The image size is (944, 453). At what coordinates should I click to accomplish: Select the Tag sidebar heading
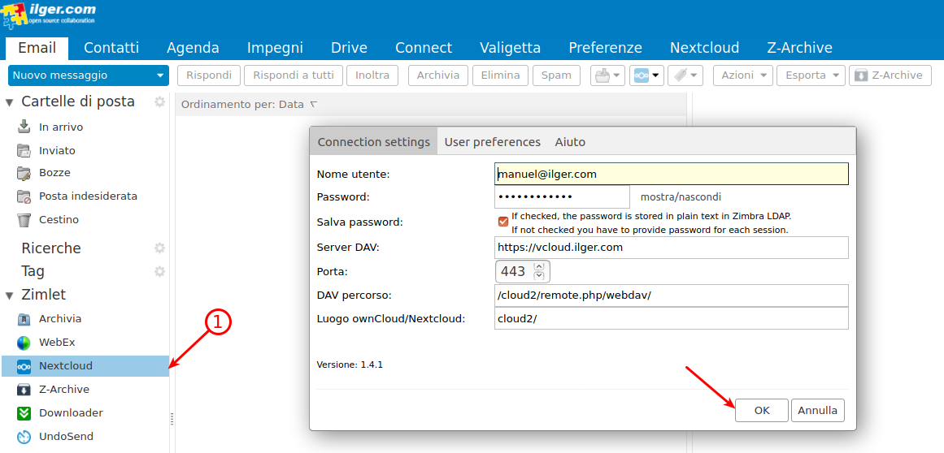33,272
